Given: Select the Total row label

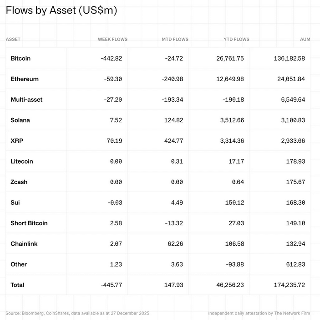Looking at the screenshot, I should [x=17, y=285].
